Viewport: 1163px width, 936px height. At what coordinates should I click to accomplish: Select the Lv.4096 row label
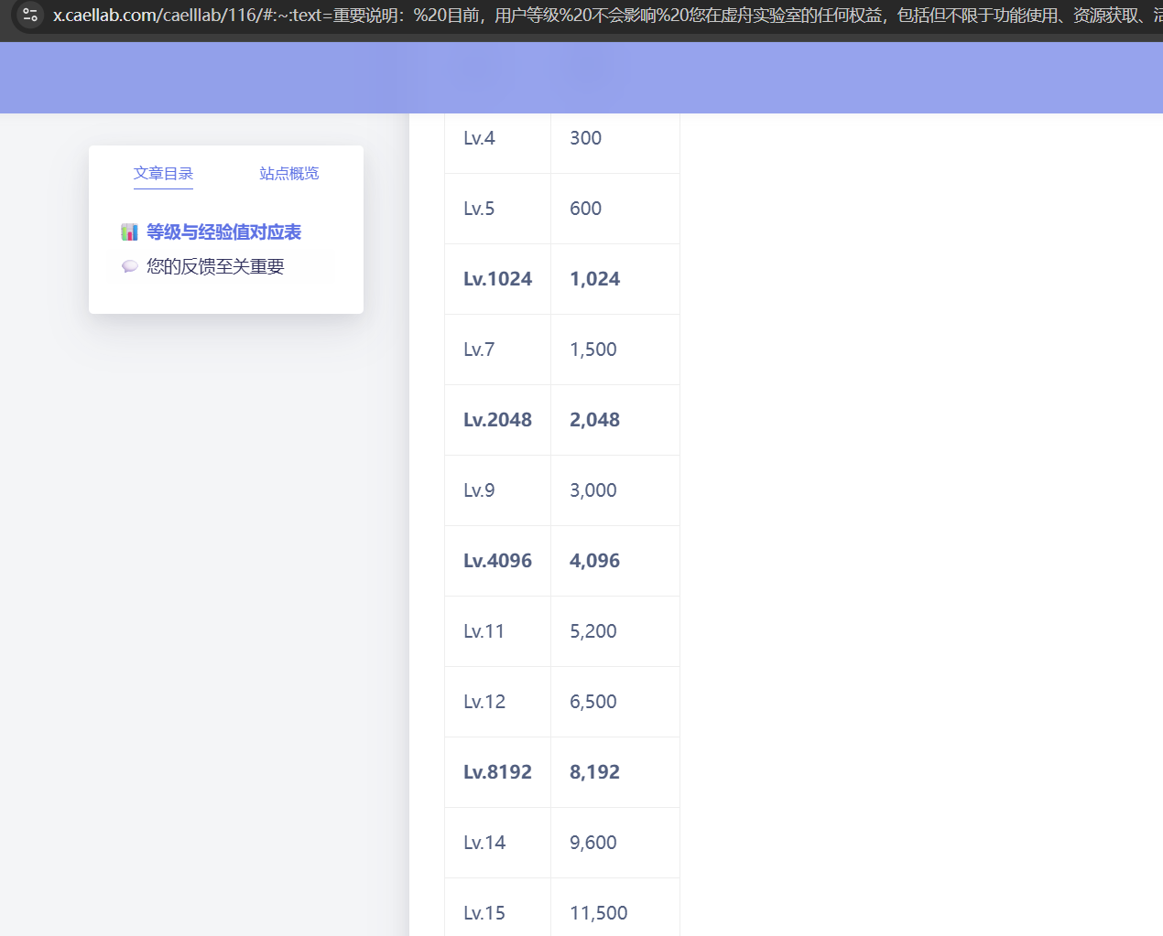(497, 561)
